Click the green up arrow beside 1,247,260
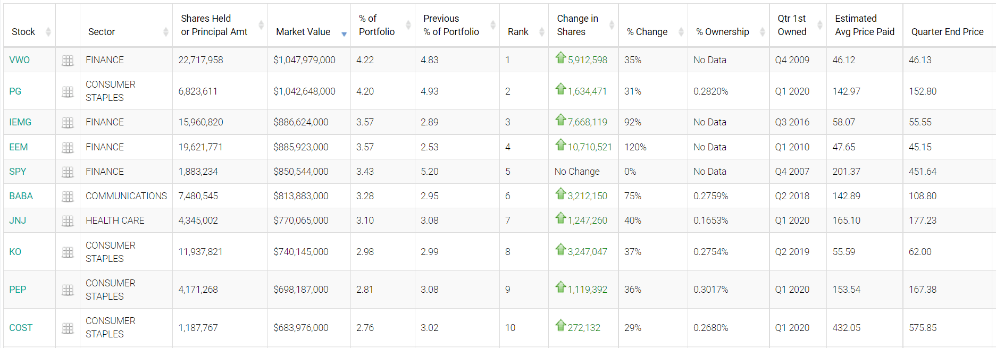Image resolution: width=996 pixels, height=348 pixels. (x=560, y=218)
